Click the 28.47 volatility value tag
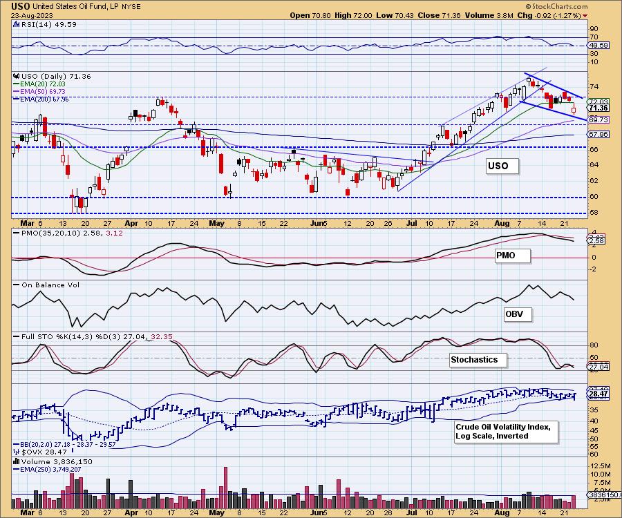The height and width of the screenshot is (518, 622). click(x=599, y=394)
